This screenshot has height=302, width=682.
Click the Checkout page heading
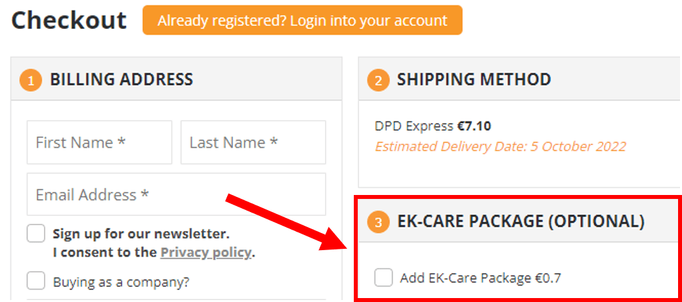(69, 20)
